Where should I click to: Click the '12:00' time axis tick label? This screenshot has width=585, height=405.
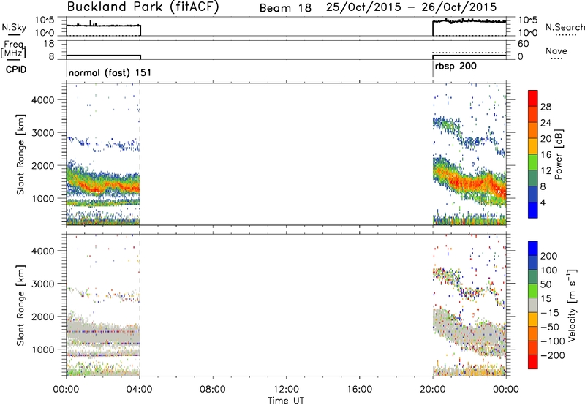(286, 390)
